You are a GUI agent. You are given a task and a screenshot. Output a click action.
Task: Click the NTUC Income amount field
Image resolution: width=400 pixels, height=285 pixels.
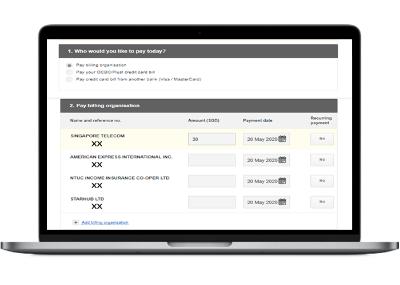tap(212, 181)
